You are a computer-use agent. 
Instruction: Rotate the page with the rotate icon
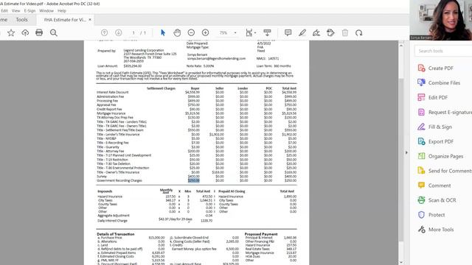click(358, 32)
